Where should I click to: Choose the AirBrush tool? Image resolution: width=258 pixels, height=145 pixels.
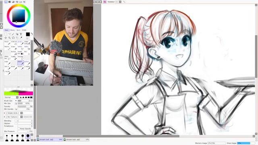coord(14,43)
